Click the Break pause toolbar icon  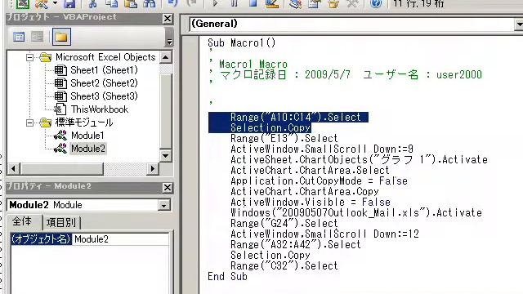pos(235,4)
